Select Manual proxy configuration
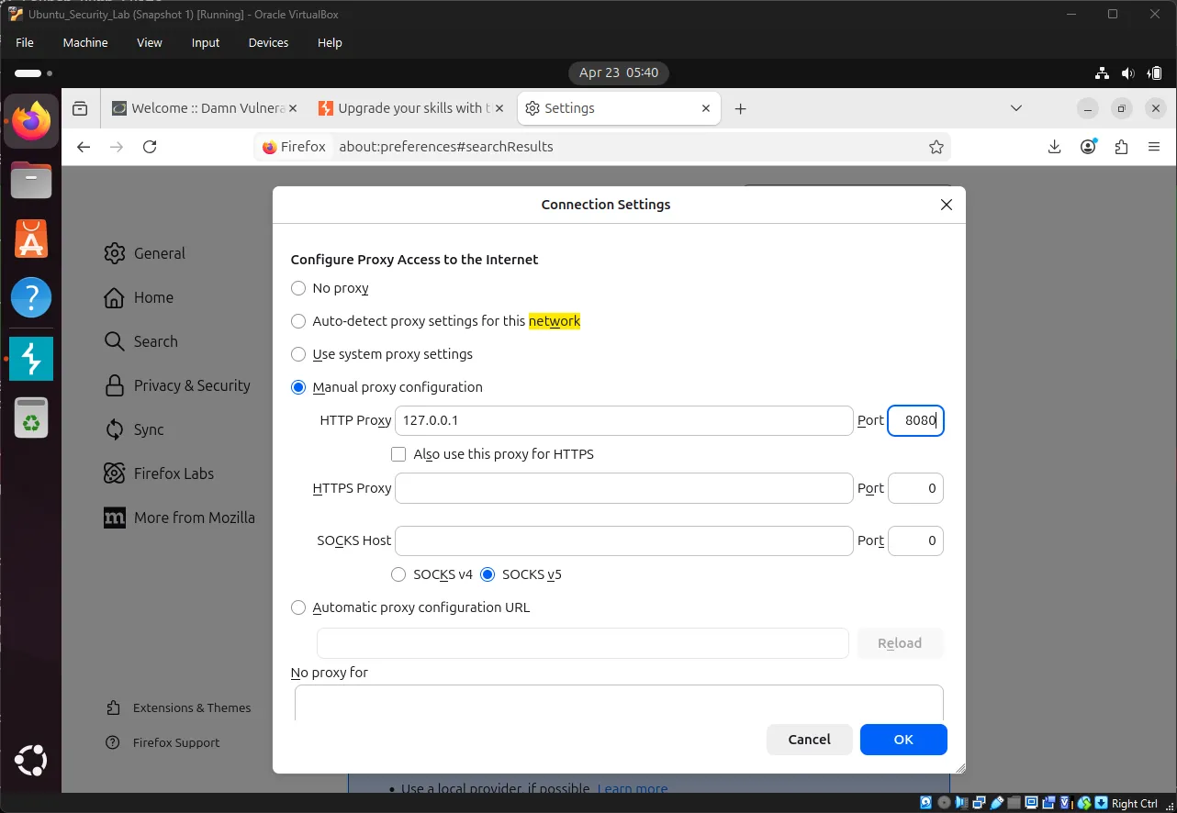This screenshot has width=1177, height=813. coord(297,386)
